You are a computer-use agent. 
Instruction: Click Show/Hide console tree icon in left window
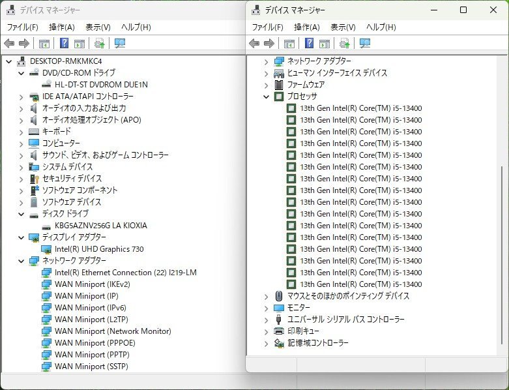pos(44,43)
